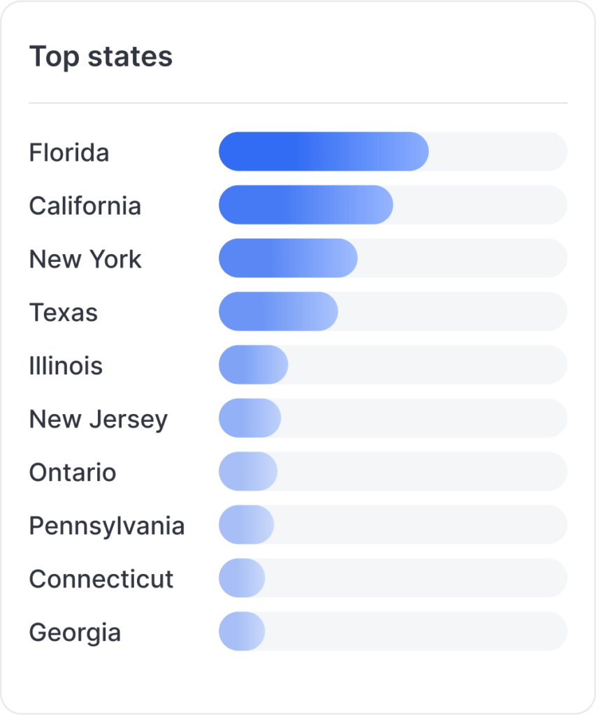Click the Ontario label

[73, 472]
